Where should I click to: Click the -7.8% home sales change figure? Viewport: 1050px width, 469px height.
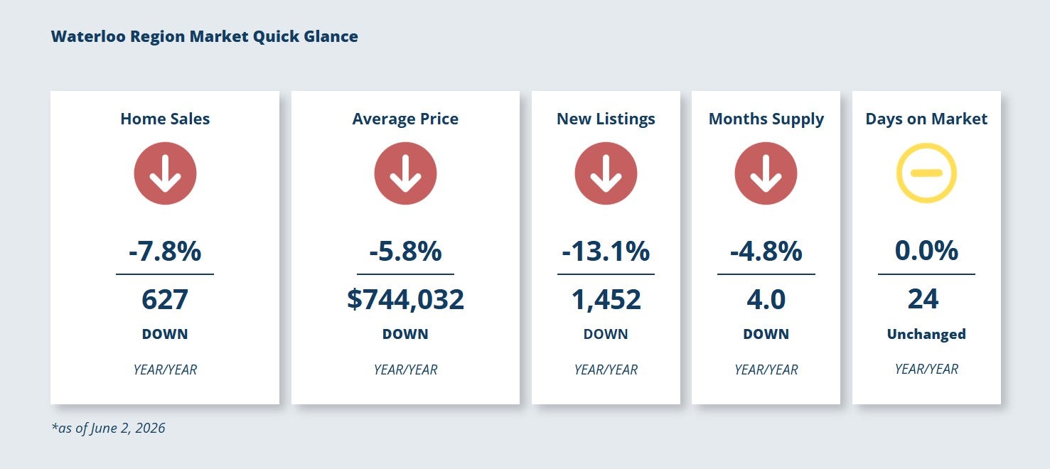tap(165, 251)
